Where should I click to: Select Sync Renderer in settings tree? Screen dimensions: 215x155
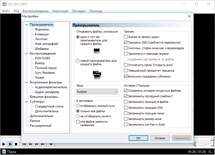(45, 73)
